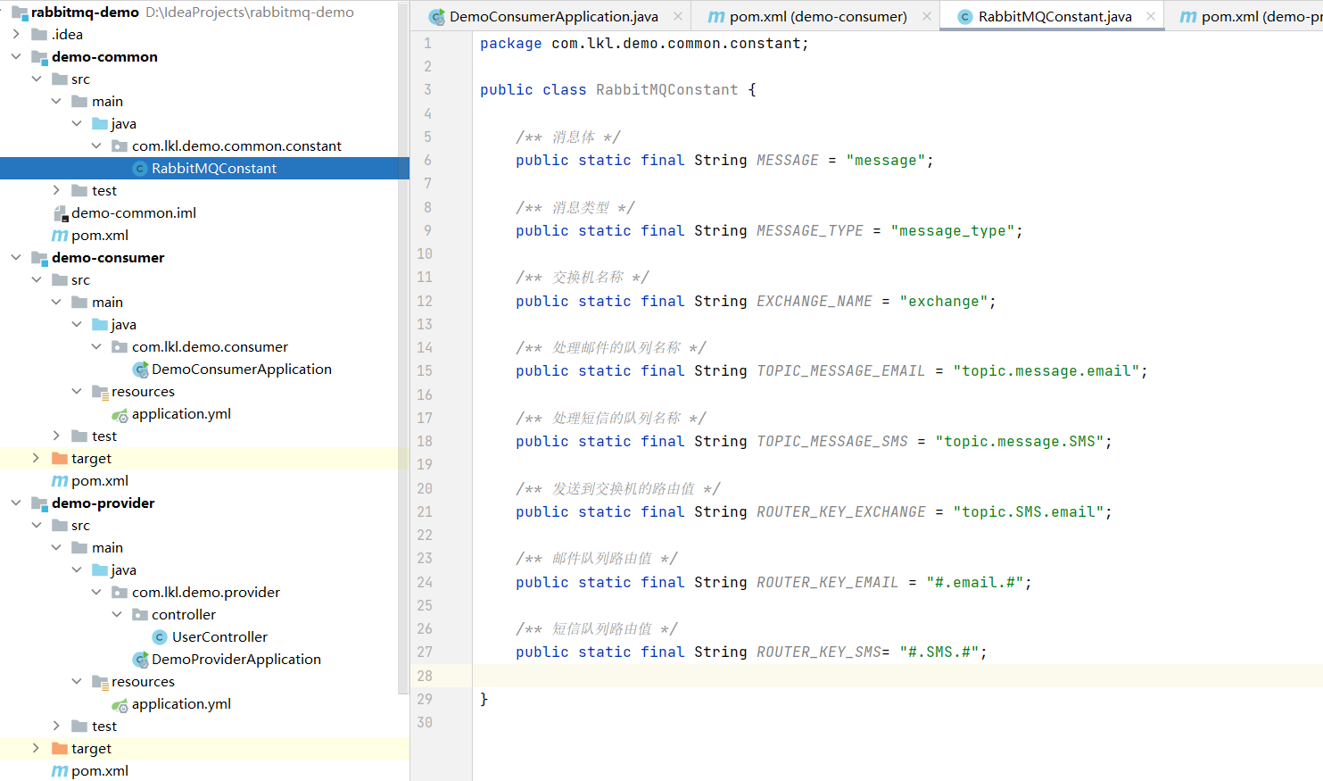Collapse the demo-consumer module node

(16, 258)
